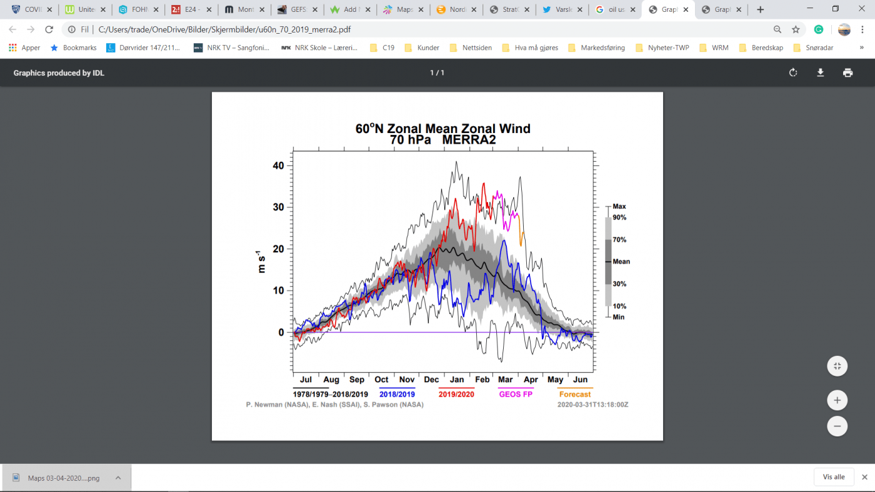Bookmark this page with star

pyautogui.click(x=796, y=29)
